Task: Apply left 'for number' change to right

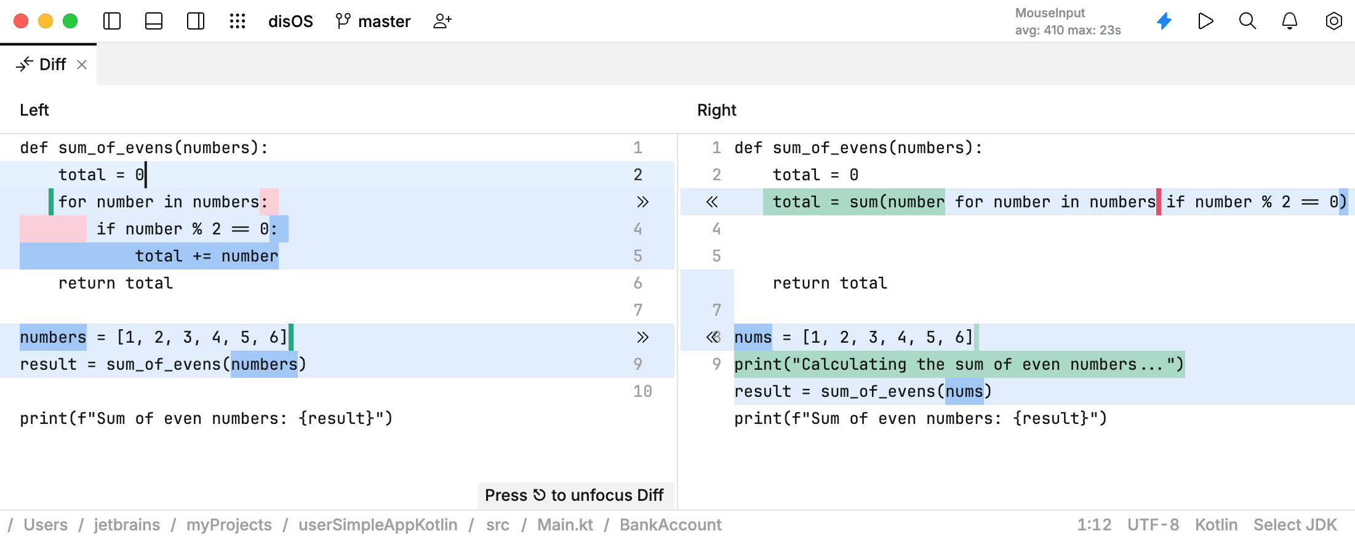Action: click(642, 202)
